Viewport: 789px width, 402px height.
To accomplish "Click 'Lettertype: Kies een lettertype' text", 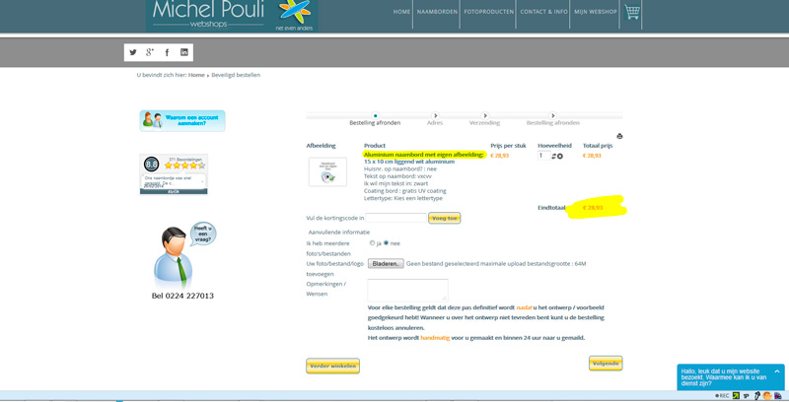I will [x=403, y=198].
